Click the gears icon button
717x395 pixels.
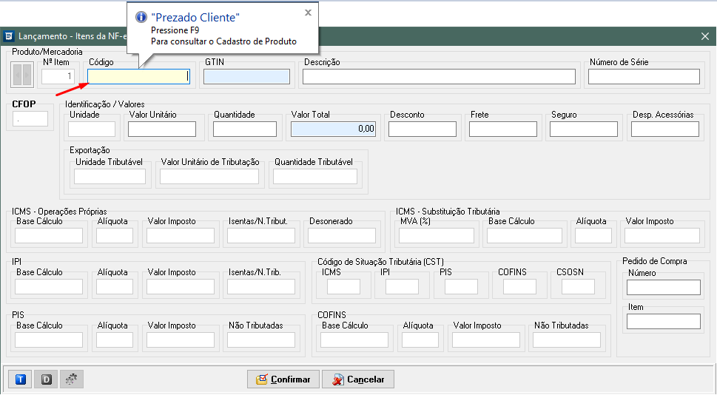72,379
